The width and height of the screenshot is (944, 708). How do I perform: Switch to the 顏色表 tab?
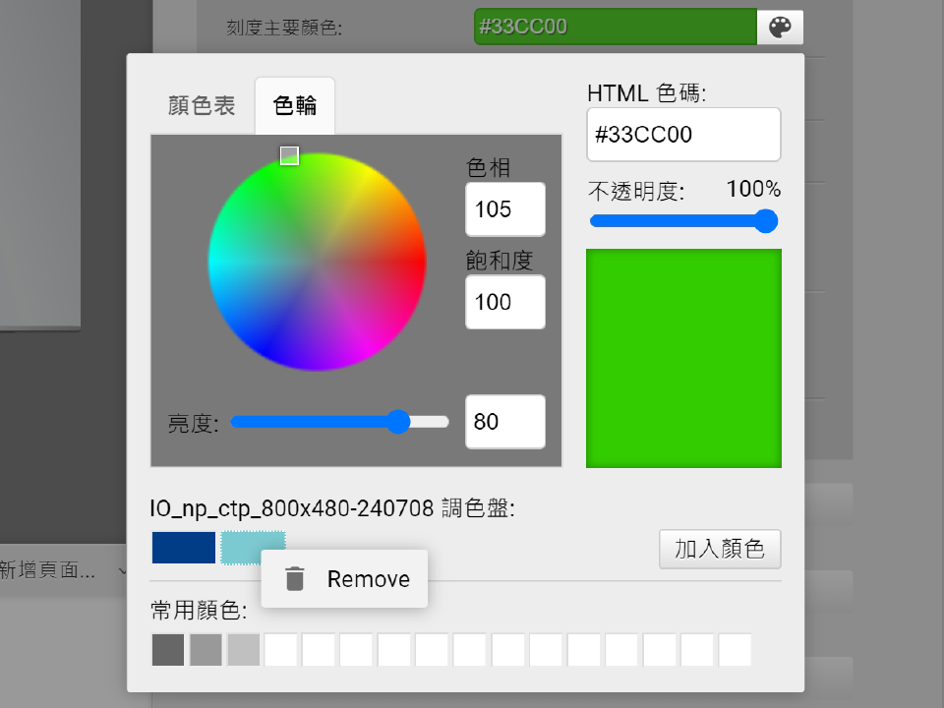[x=200, y=105]
